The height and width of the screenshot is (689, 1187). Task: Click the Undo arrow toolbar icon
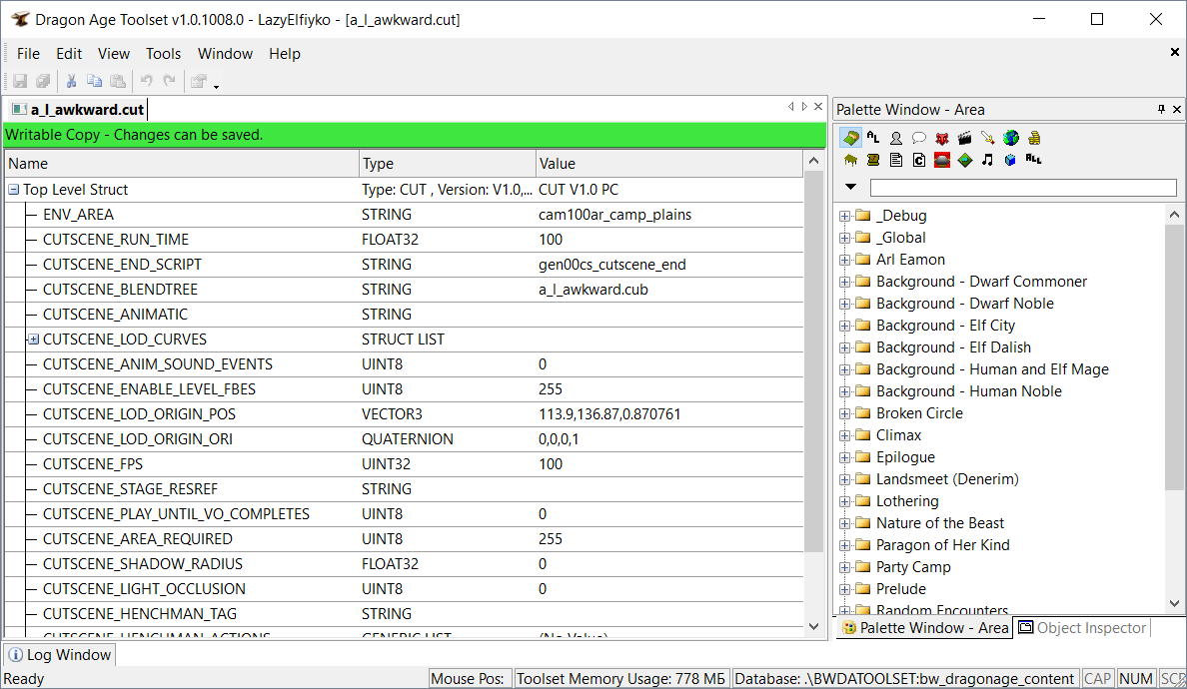pos(146,81)
